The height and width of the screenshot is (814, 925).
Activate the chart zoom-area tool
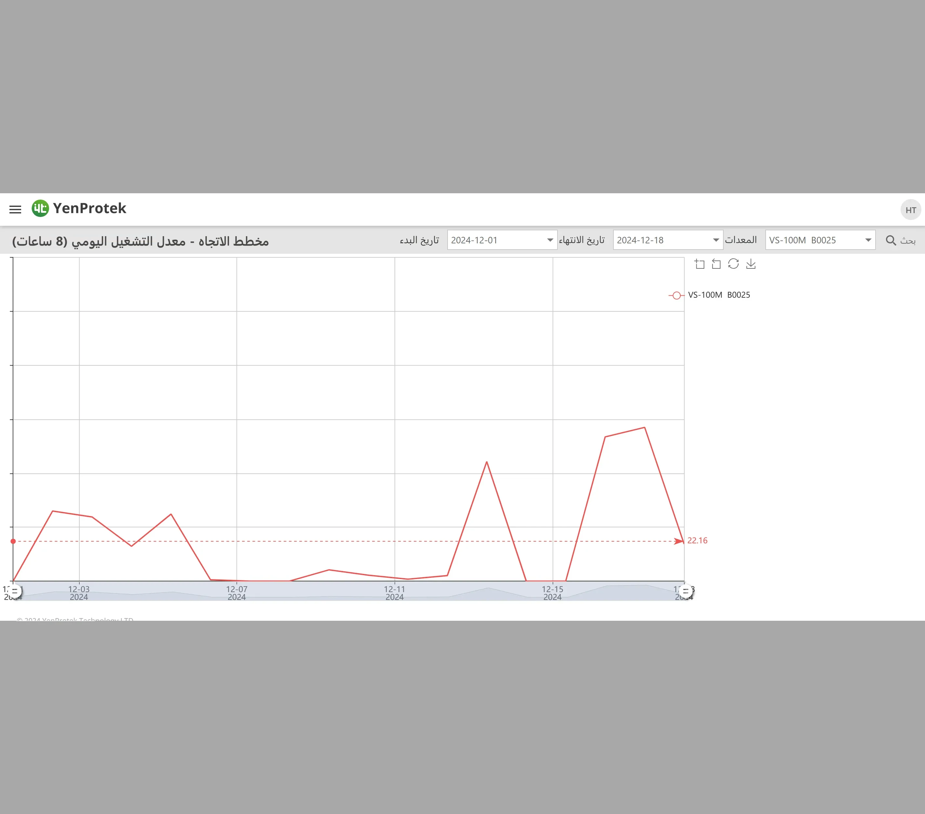[700, 264]
